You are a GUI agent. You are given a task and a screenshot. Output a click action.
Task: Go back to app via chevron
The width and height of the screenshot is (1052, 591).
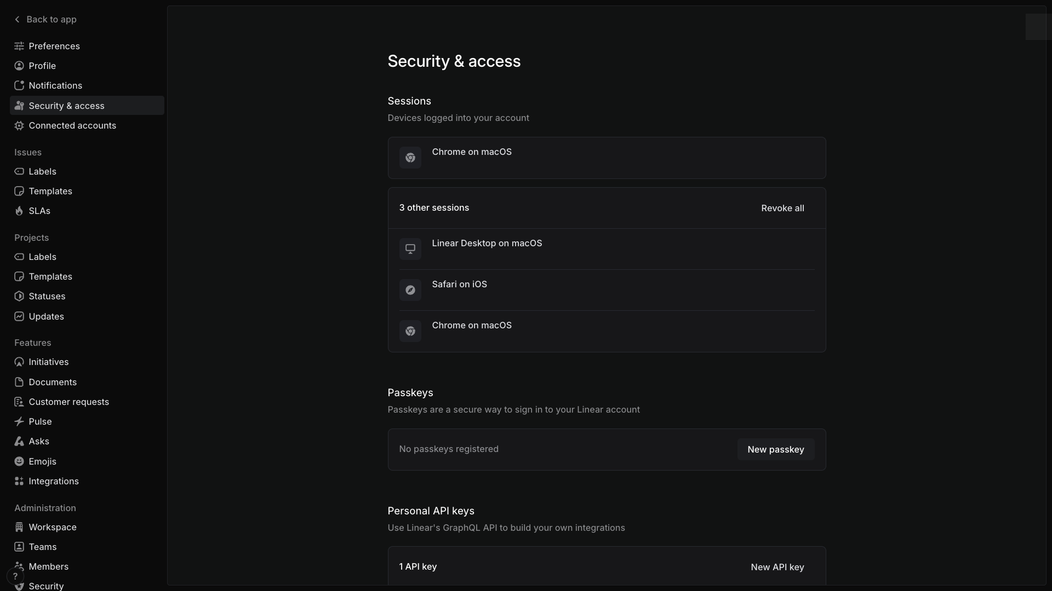(17, 19)
